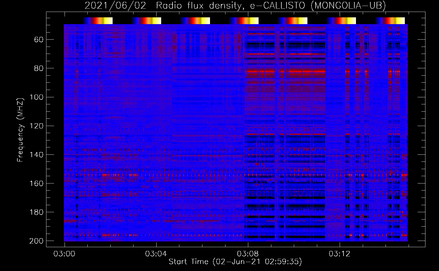439x271 pixels.
Task: Click the 100 frequency tick label
Action: [37, 97]
